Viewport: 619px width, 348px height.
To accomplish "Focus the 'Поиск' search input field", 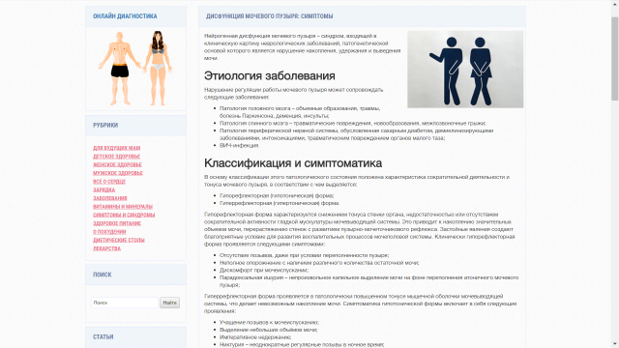I will [x=125, y=303].
